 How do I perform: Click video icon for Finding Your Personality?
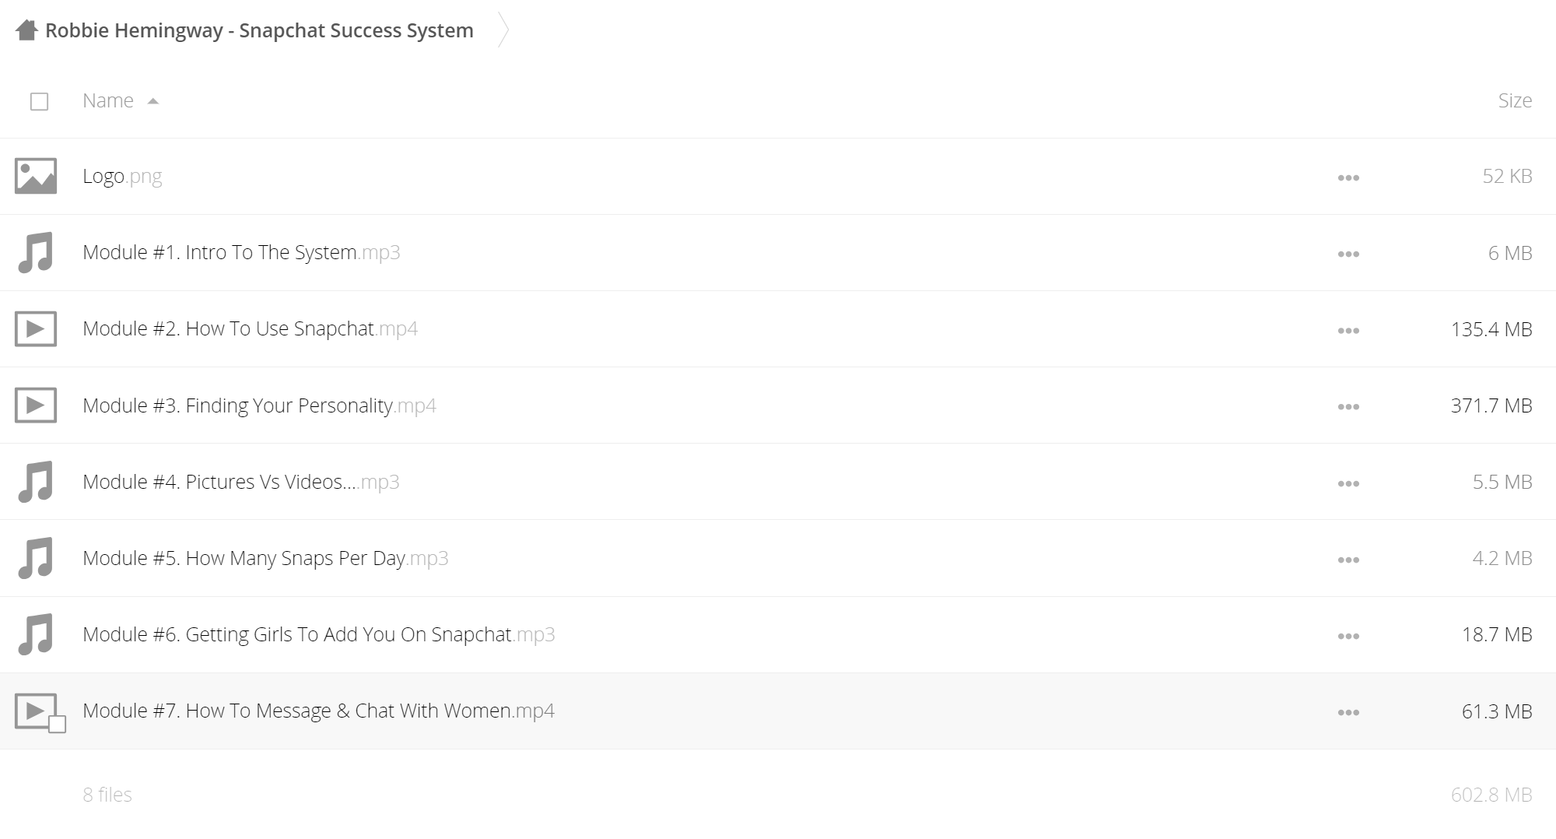36,405
